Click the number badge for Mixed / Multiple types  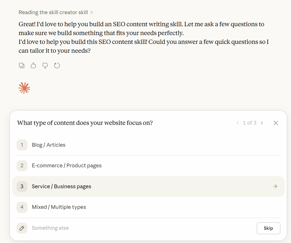[22, 207]
